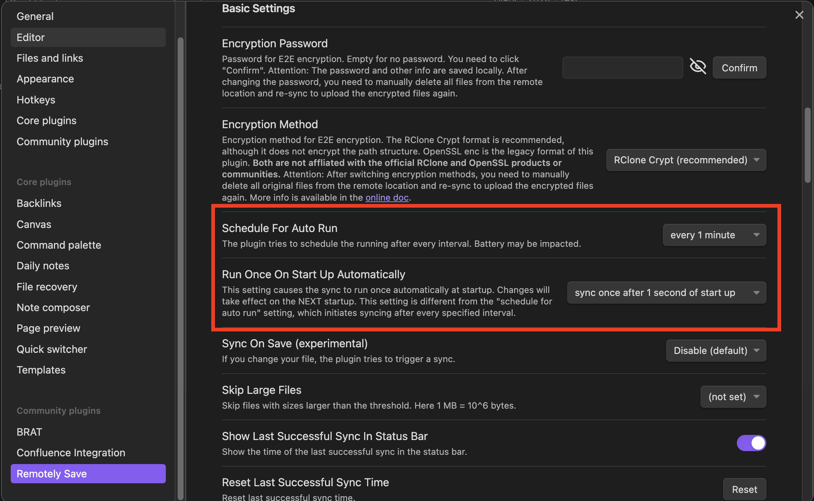Image resolution: width=814 pixels, height=501 pixels.
Task: Click the Confirm password button
Action: (x=739, y=68)
